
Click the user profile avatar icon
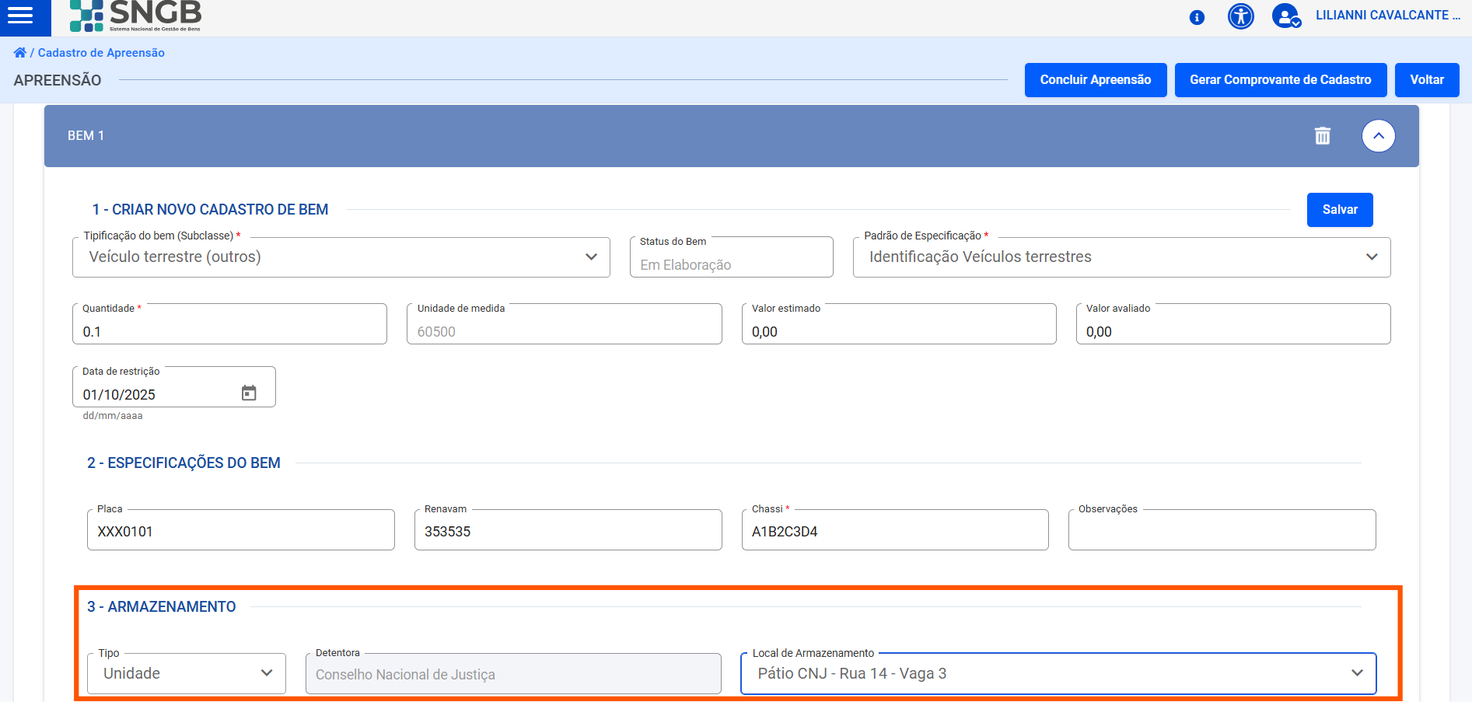(x=1285, y=16)
